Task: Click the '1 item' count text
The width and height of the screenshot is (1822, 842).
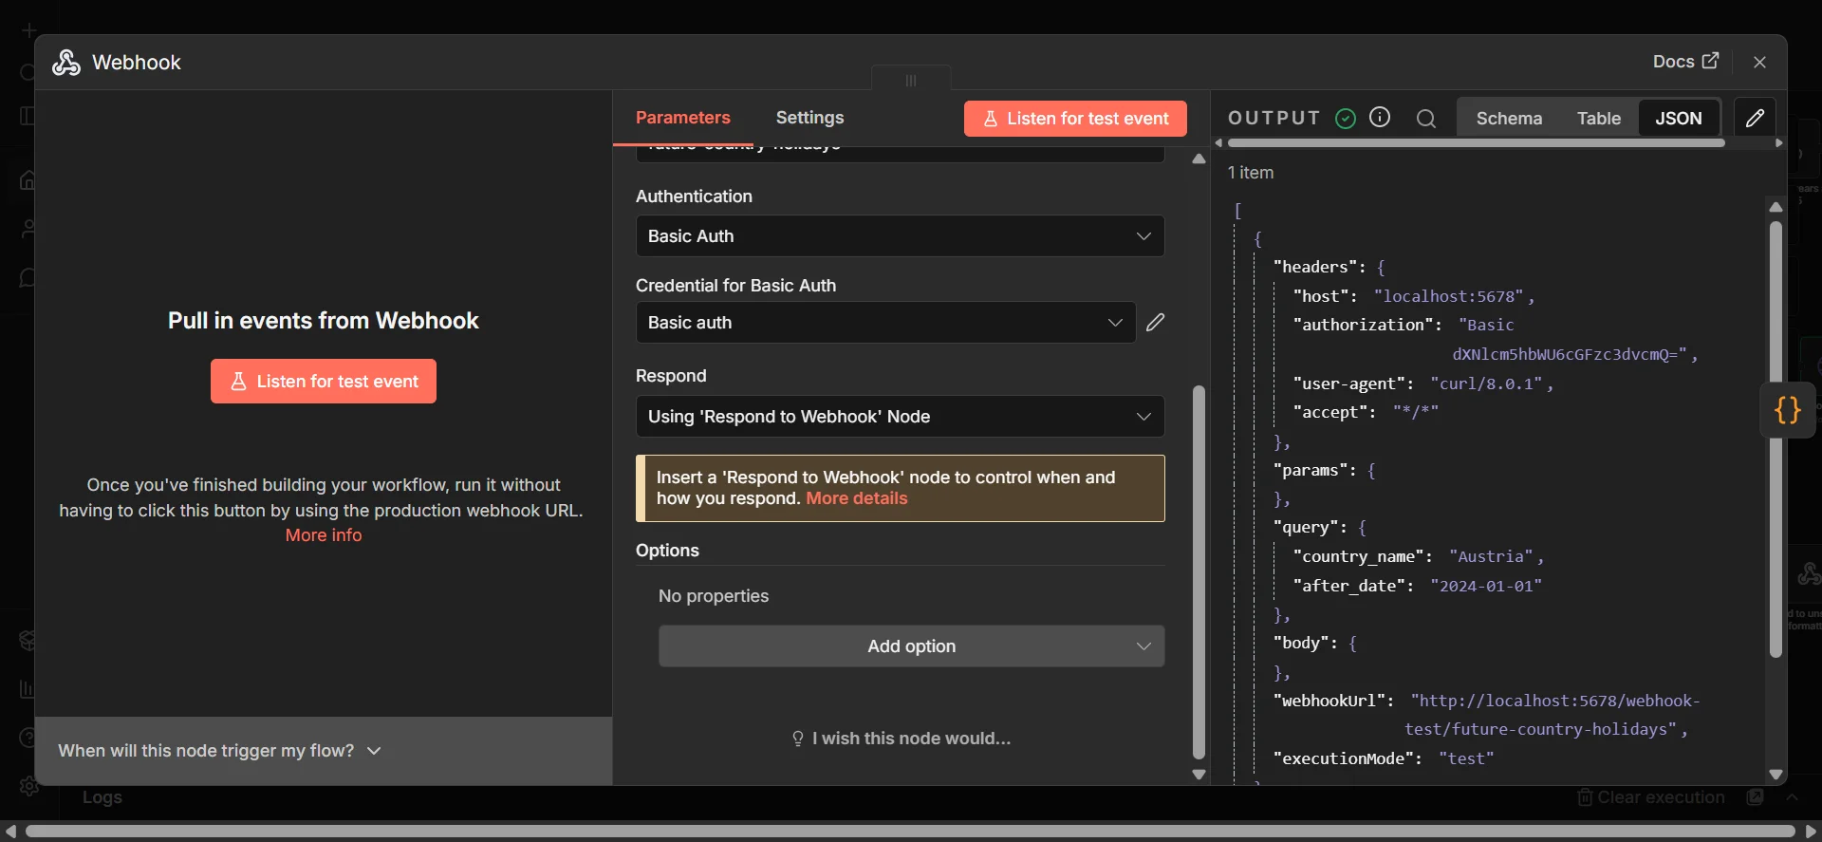Action: 1251,173
